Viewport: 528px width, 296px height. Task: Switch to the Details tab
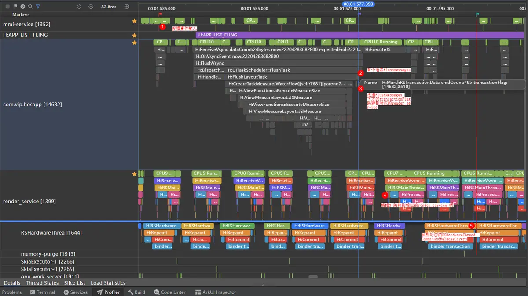pos(12,283)
